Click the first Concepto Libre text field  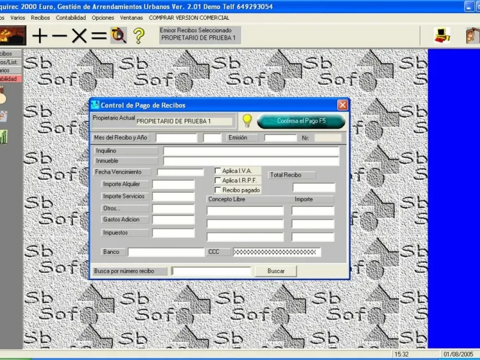(x=245, y=211)
